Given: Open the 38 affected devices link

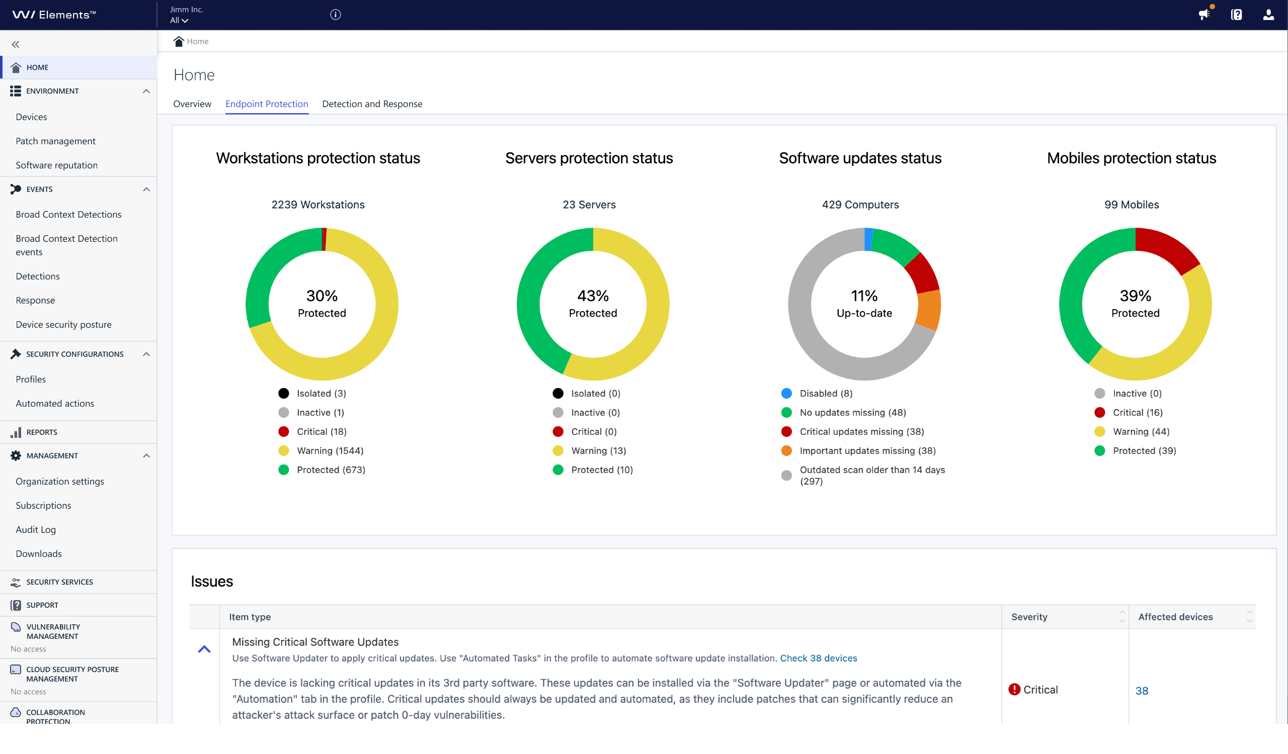Looking at the screenshot, I should (x=1141, y=691).
